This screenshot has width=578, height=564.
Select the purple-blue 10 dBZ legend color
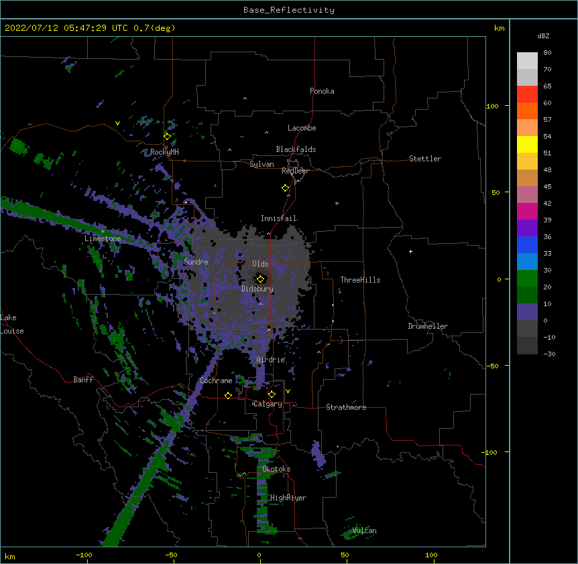pos(527,312)
